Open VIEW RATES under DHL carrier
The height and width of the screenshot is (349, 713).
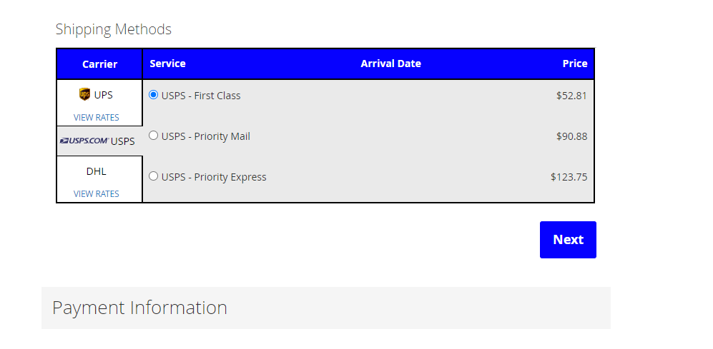(x=97, y=194)
